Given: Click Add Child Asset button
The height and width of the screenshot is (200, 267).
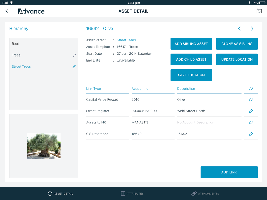Looking at the screenshot, I should (x=191, y=59).
